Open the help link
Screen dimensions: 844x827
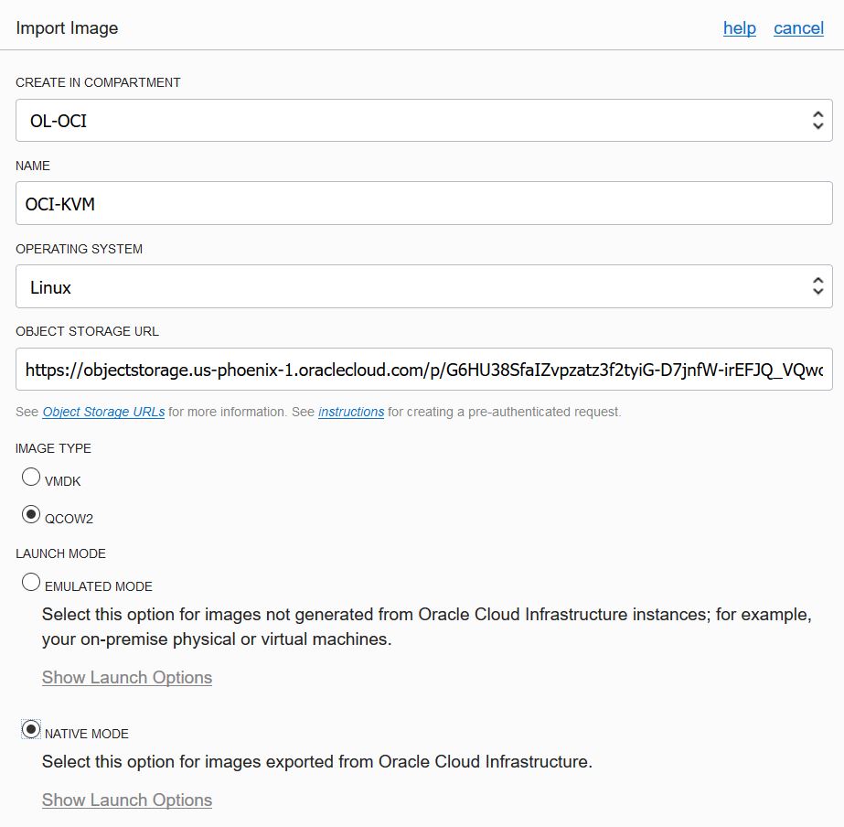[739, 28]
